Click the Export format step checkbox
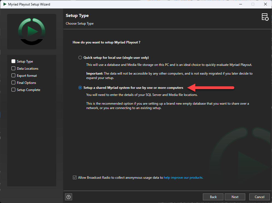This screenshot has width=272, height=203. coord(13,75)
